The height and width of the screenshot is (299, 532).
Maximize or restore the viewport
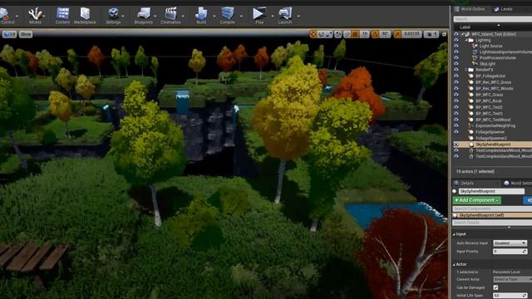[444, 34]
